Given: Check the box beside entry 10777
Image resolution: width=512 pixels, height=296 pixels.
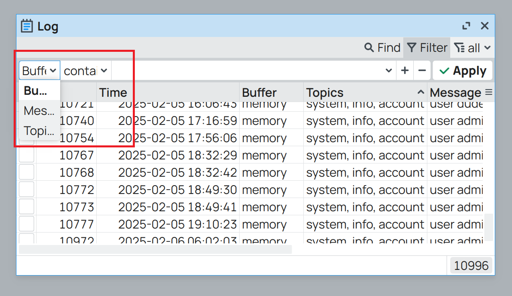Looking at the screenshot, I should (x=26, y=224).
